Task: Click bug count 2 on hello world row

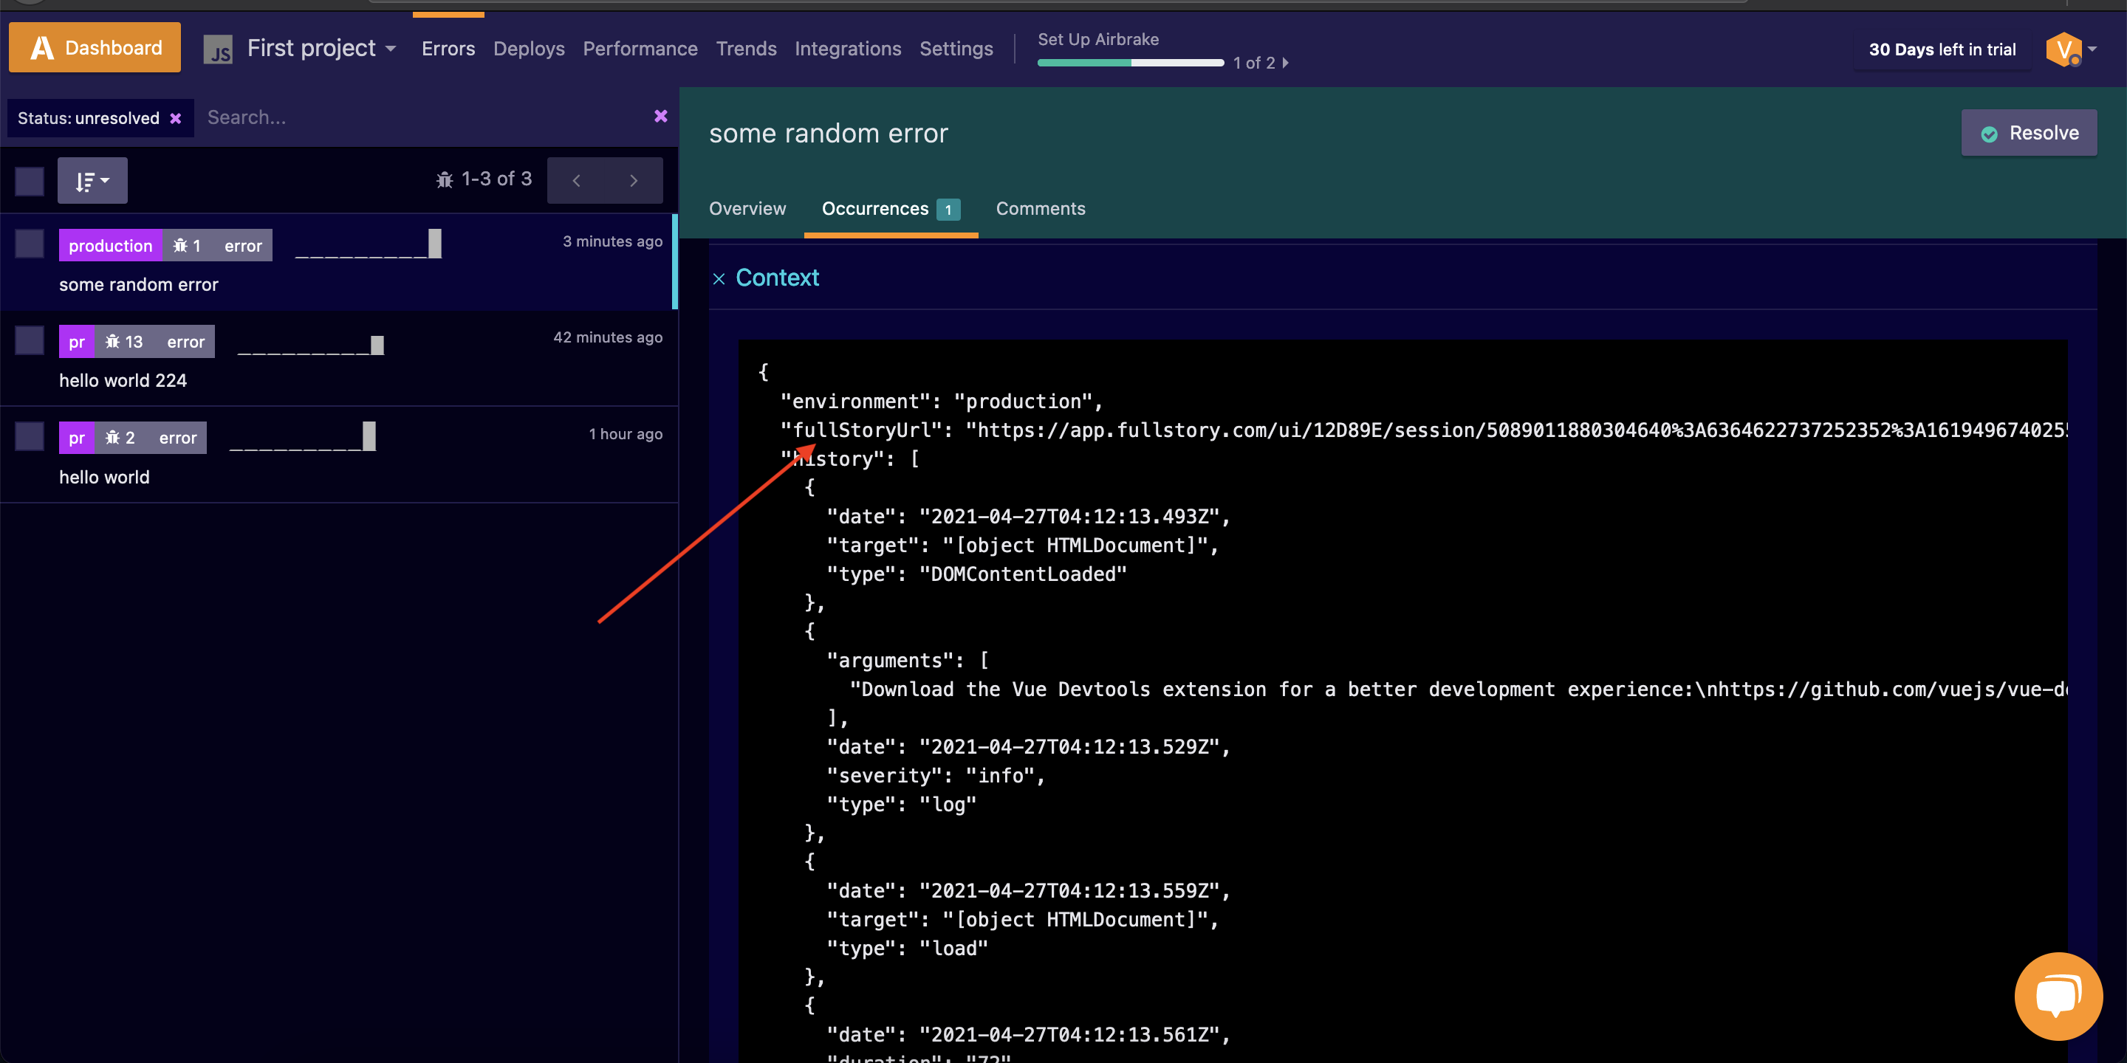Action: click(120, 438)
